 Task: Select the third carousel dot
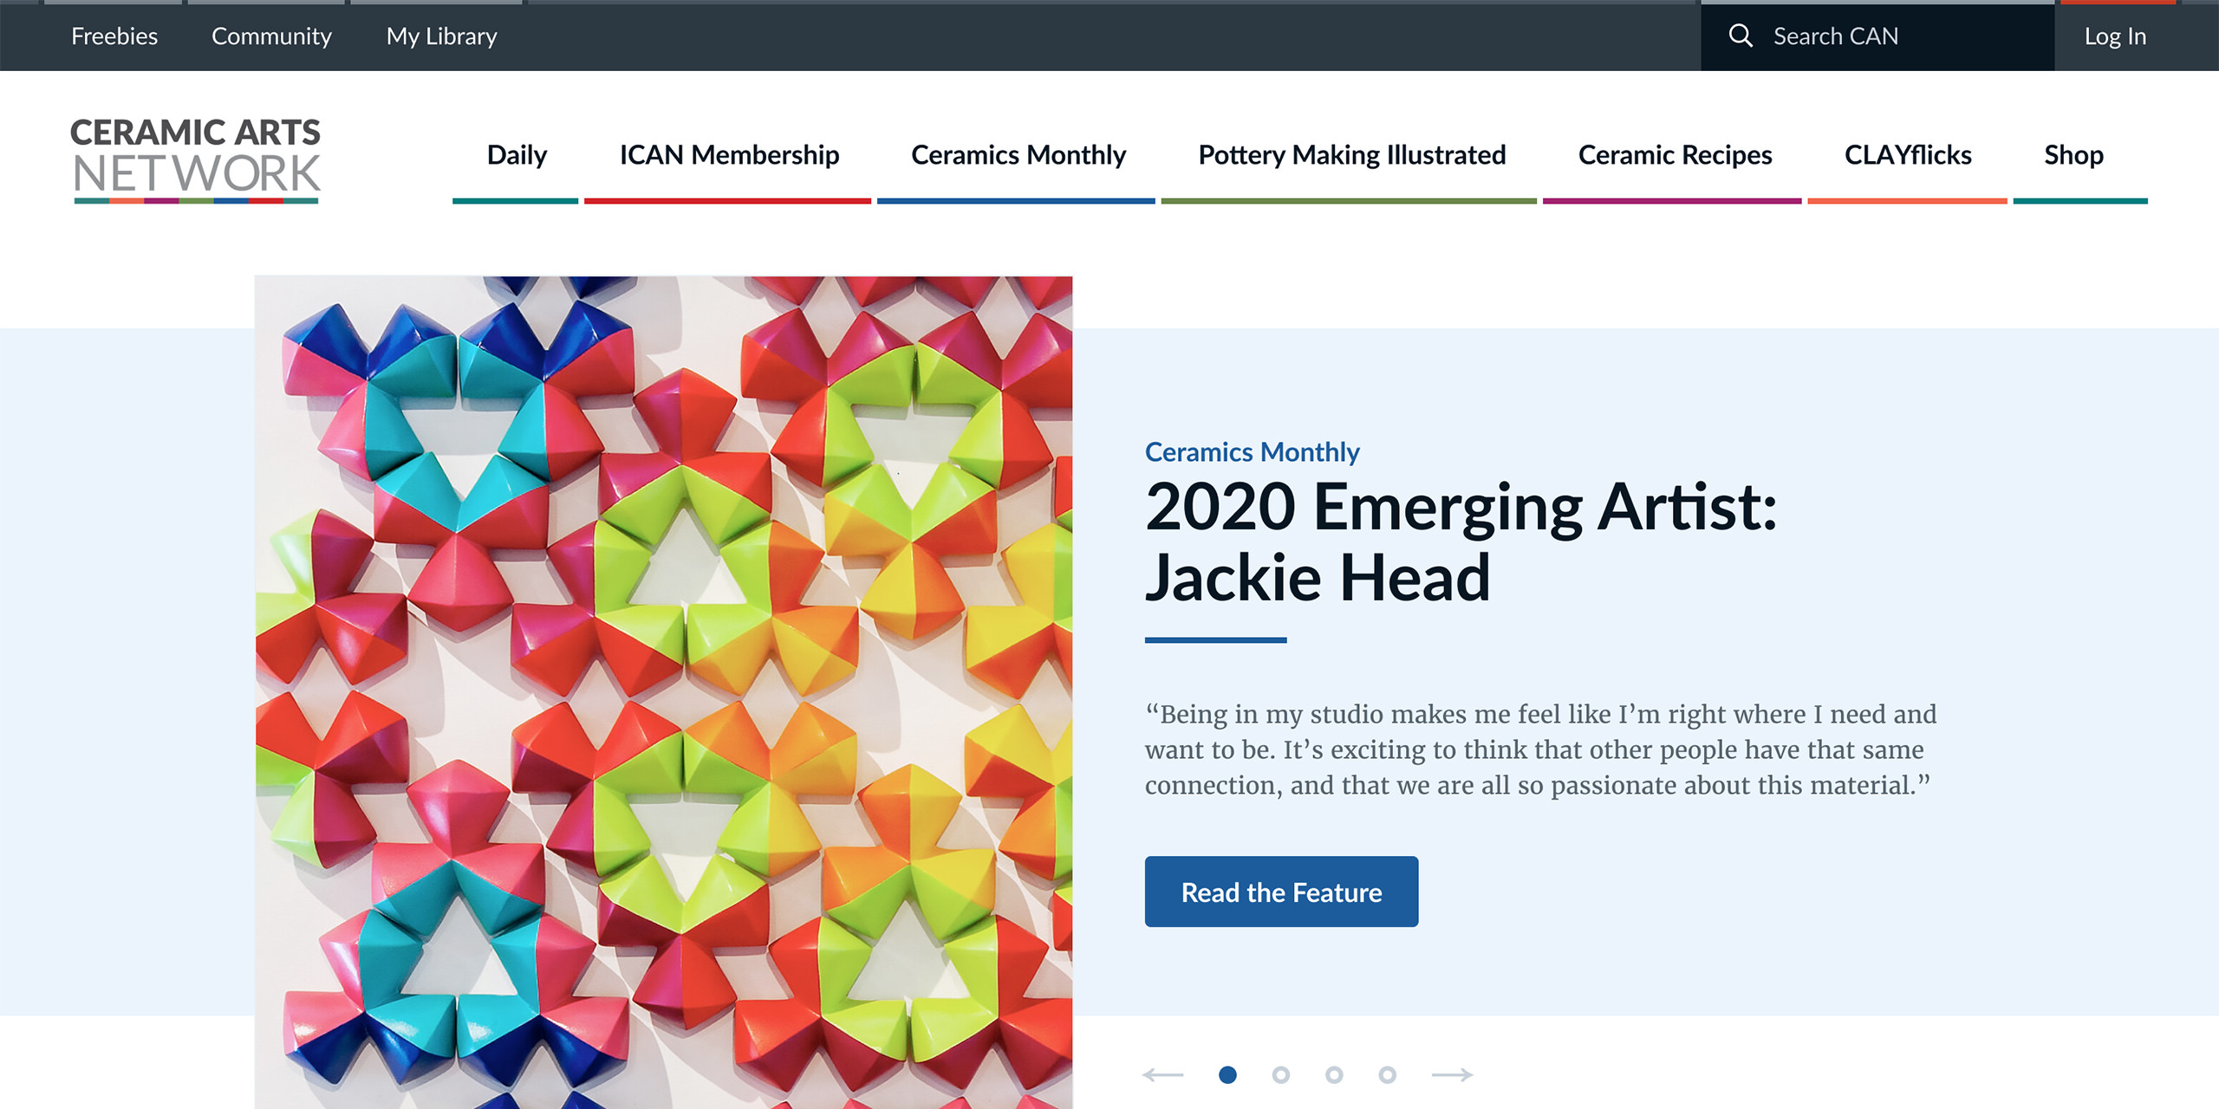[1334, 1075]
